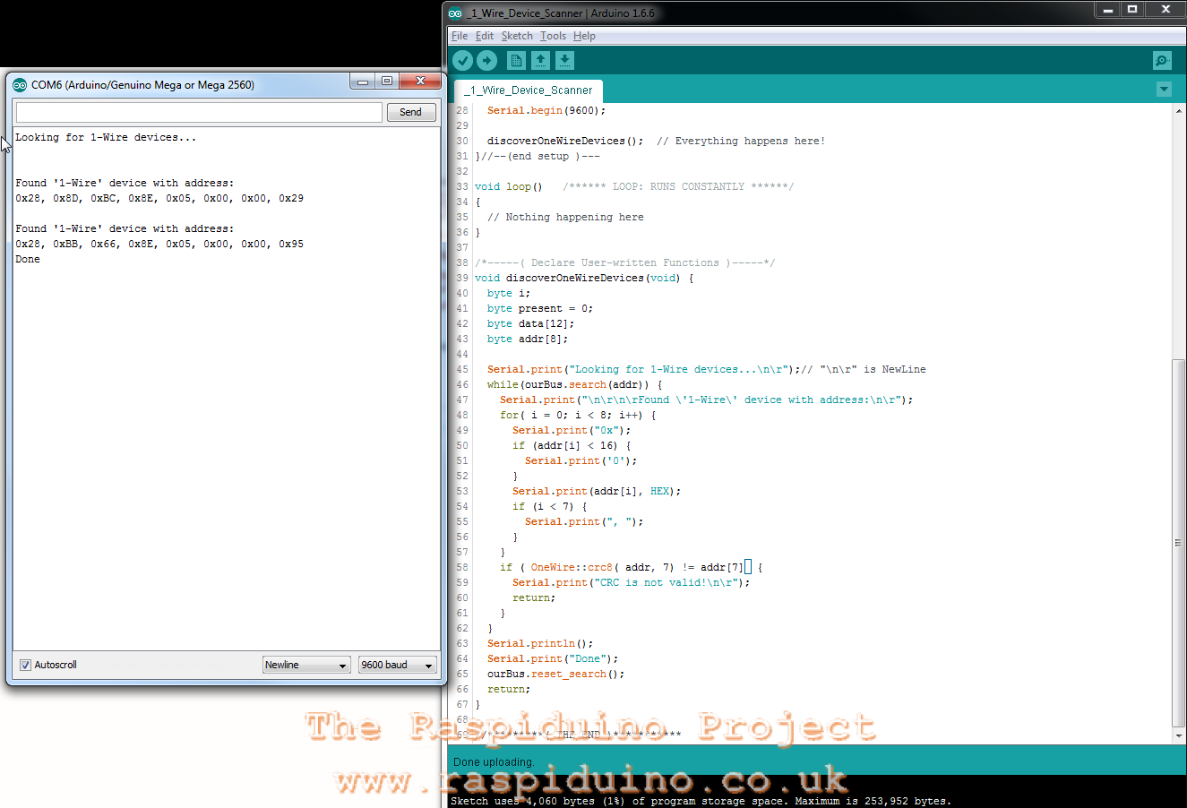Screen dimensions: 1187x808
Task: Open the Sketch menu
Action: coord(517,36)
